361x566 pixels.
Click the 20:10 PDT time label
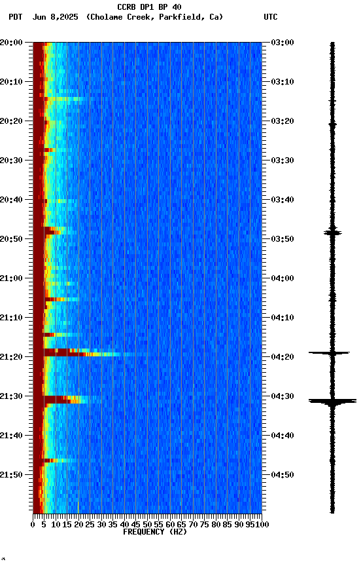(x=11, y=82)
